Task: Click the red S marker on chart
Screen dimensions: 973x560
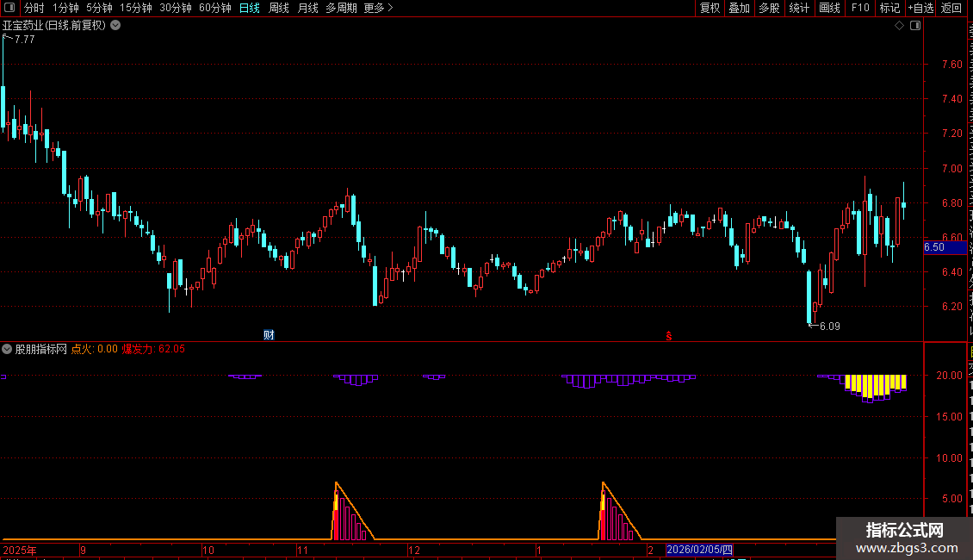Action: tap(669, 336)
